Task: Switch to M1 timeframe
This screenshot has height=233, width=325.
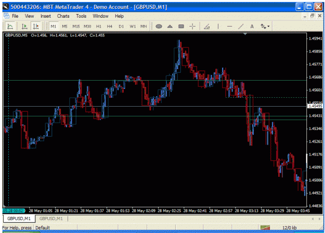Action: click(54, 27)
